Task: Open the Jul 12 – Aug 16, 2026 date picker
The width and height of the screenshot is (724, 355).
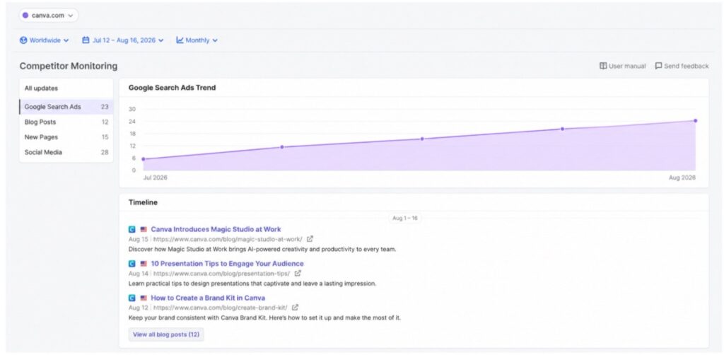Action: tap(123, 40)
